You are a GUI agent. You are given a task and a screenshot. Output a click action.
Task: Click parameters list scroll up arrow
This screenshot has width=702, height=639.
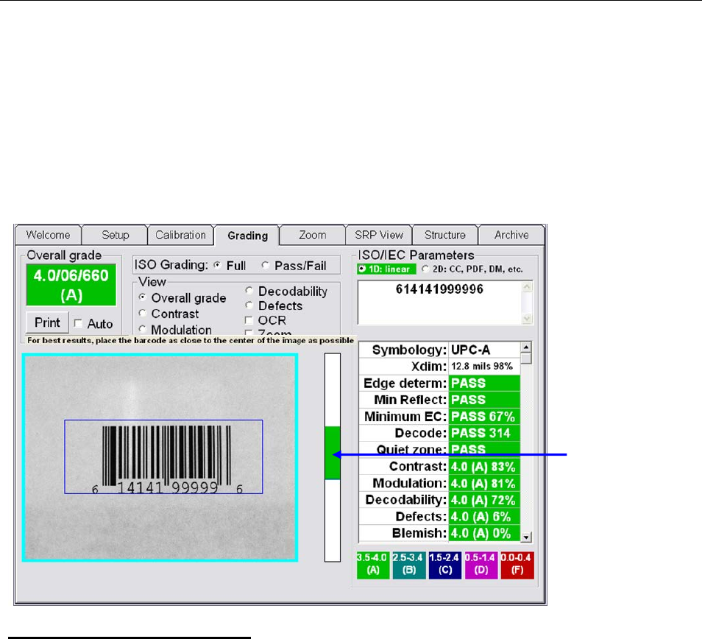pyautogui.click(x=526, y=347)
